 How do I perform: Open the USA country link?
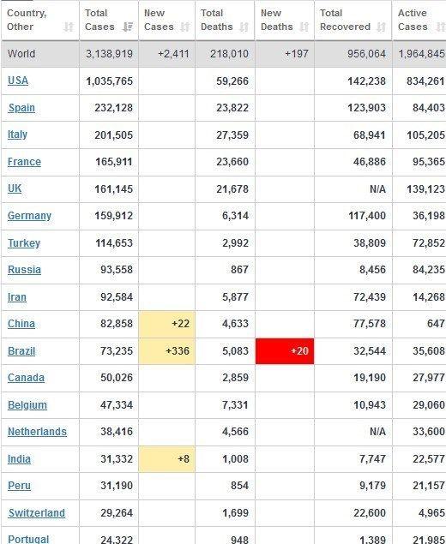point(18,81)
